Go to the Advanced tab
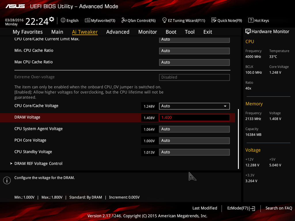Viewport: 295px width, 221px height. (x=118, y=32)
